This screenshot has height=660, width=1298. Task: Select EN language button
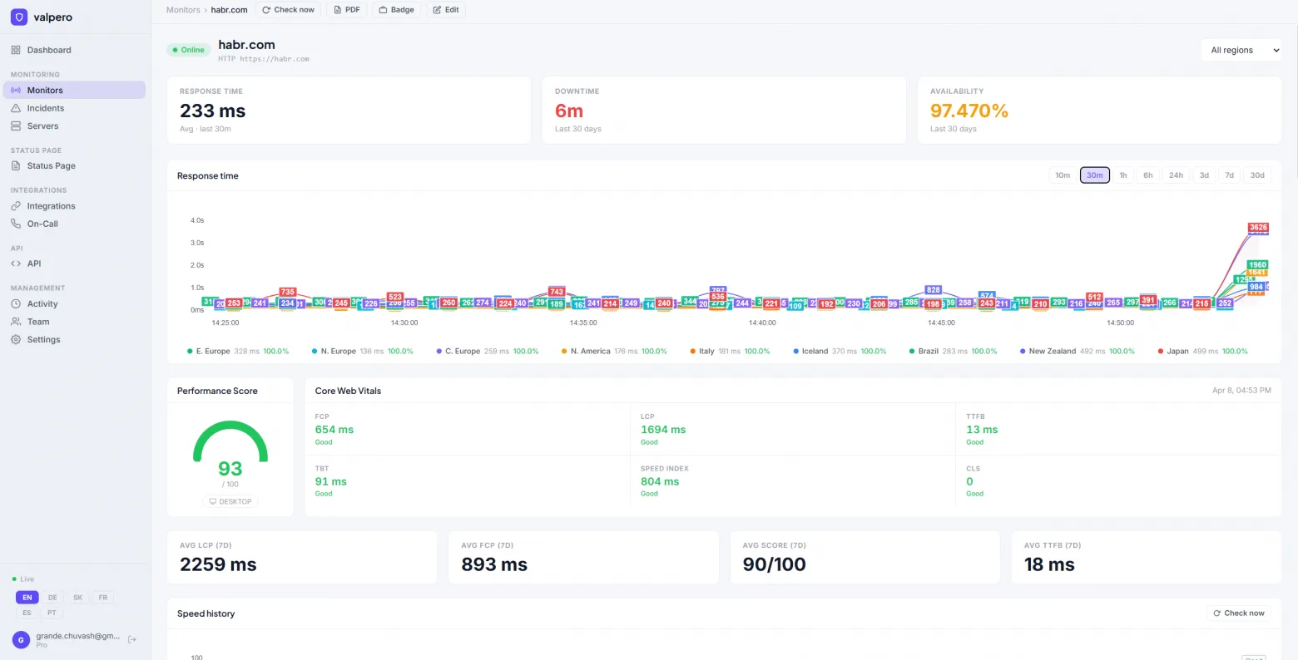tap(27, 598)
